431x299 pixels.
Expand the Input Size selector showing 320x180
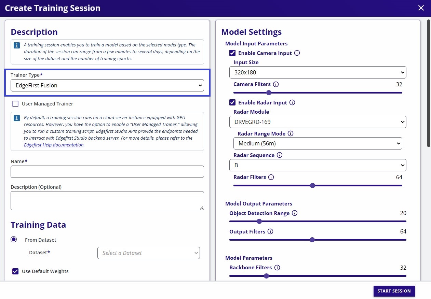click(x=318, y=72)
